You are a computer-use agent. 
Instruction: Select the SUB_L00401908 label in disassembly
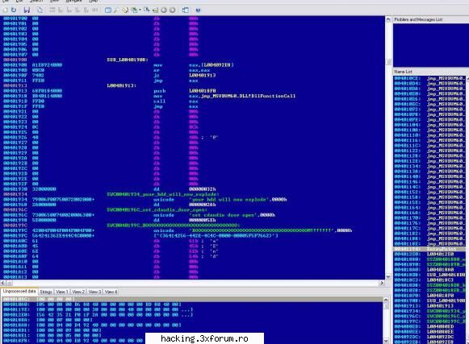tap(128, 60)
